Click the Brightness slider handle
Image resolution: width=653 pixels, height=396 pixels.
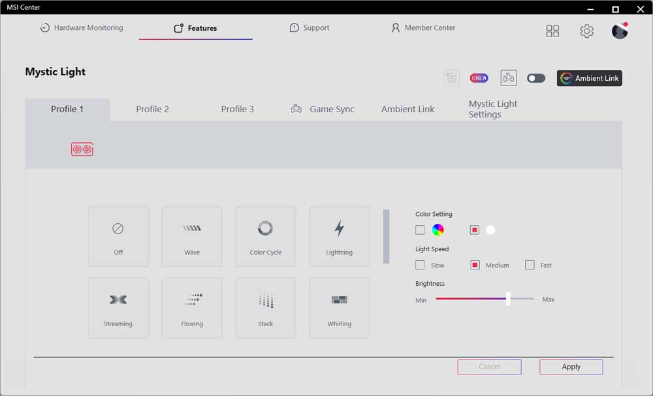coord(508,299)
